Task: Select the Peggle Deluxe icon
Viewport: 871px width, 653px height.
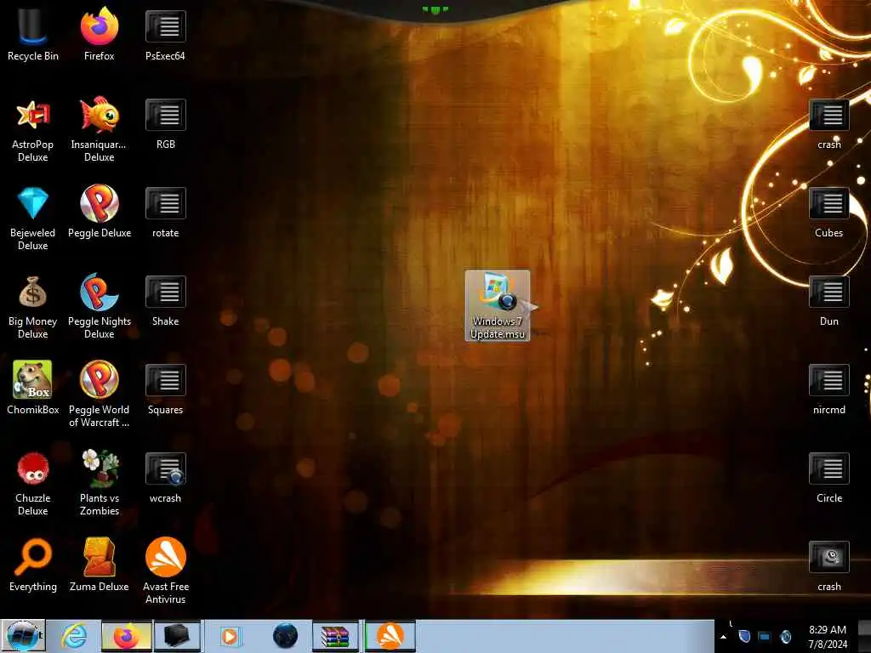Action: tap(100, 211)
